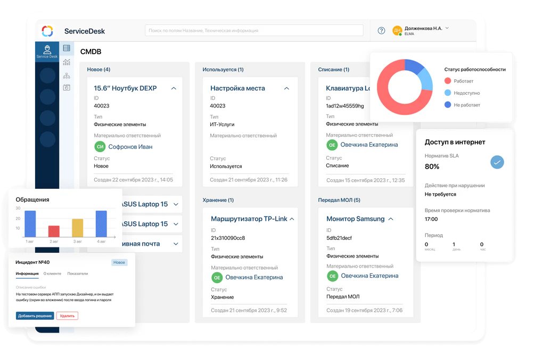Open Софронов Иван profile link
Viewport: 543px width, 349px height.
[x=130, y=147]
